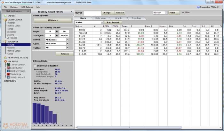The height and width of the screenshot is (131, 224).
Task: Click the All Hands date filter button
Action: (x=52, y=20)
